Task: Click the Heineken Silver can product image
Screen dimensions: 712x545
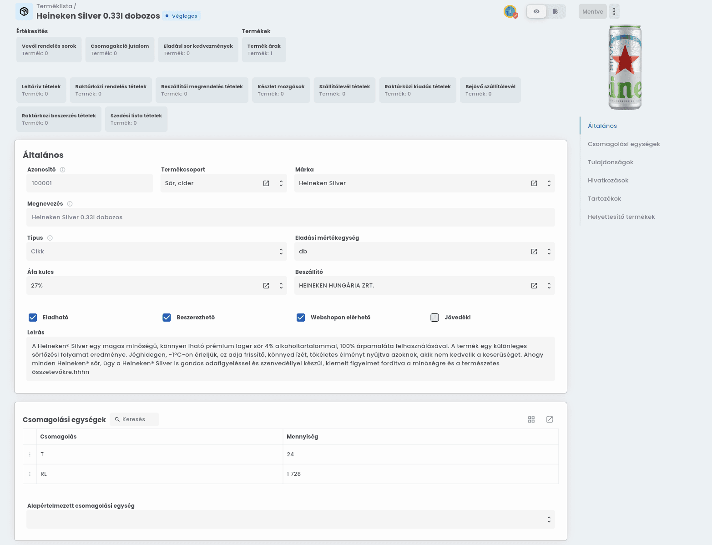Action: pos(625,67)
